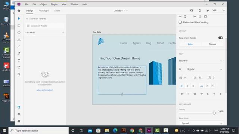
Task: Apply title case text transform
Action: click(195, 94)
